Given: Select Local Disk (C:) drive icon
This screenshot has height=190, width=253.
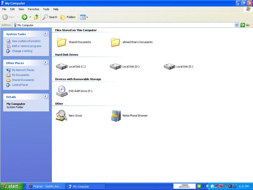Looking at the screenshot, I should pyautogui.click(x=61, y=67).
